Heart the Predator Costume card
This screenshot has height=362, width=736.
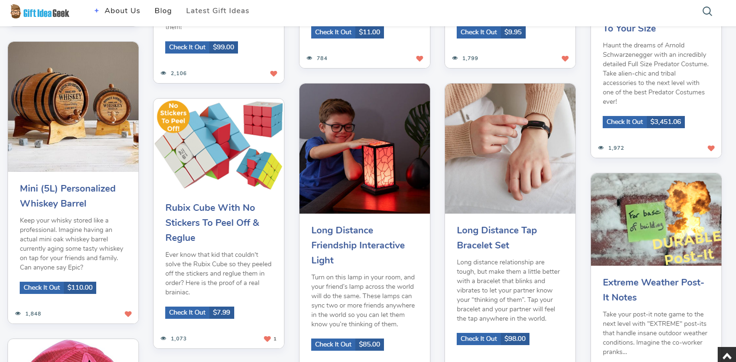[711, 148]
